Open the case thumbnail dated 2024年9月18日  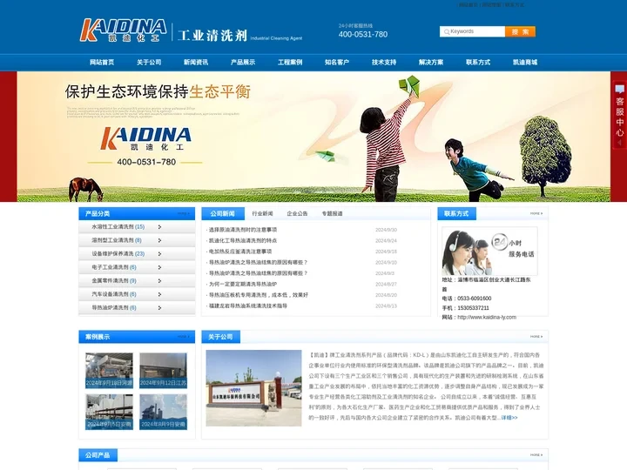click(109, 371)
